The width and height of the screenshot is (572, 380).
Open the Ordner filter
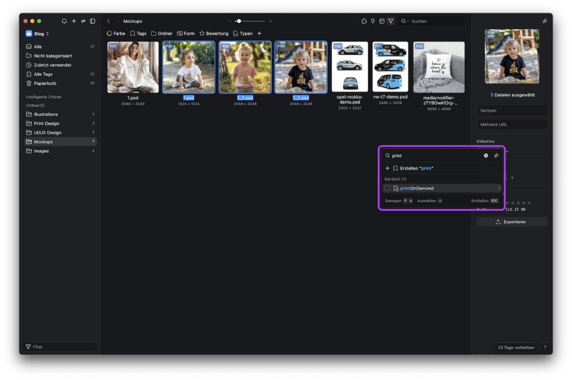161,33
